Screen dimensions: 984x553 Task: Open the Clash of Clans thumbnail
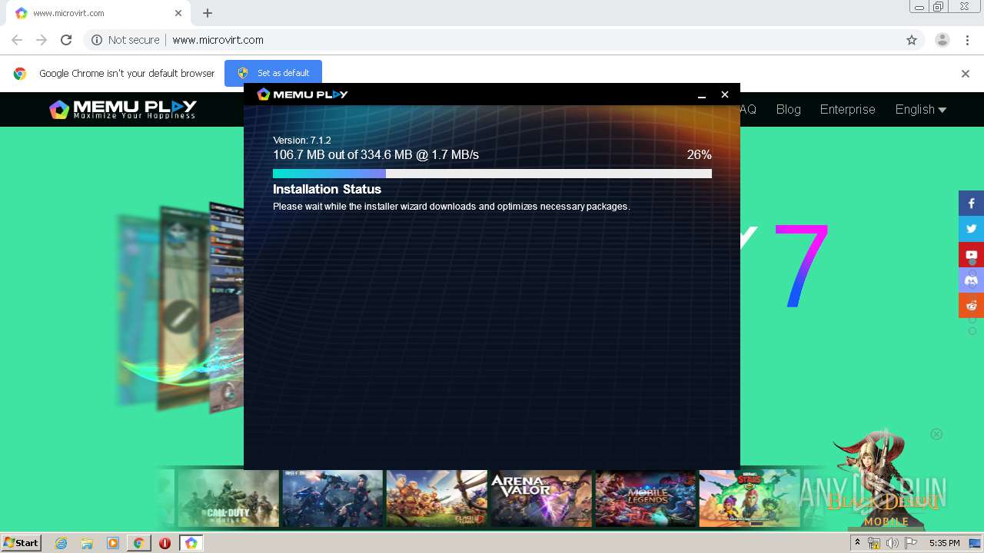click(x=437, y=498)
